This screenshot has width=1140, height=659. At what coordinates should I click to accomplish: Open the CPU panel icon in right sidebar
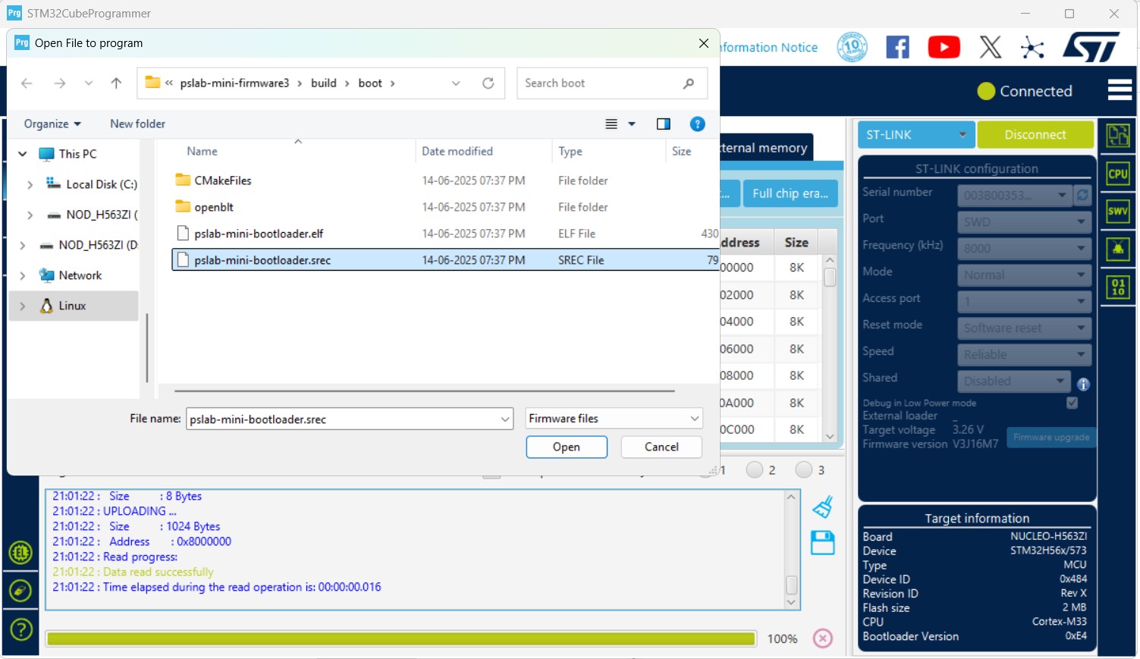[x=1118, y=174]
